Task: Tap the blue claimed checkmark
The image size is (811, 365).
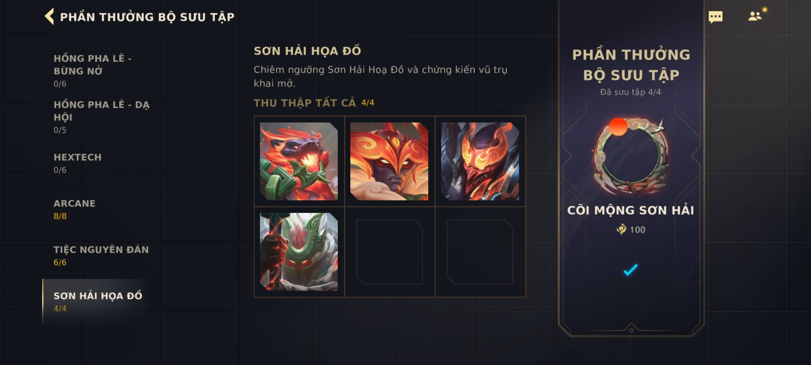Action: [631, 270]
